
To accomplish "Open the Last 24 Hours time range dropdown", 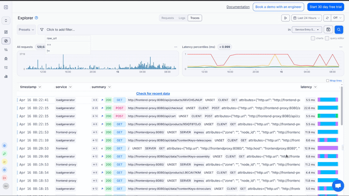I will [306, 18].
